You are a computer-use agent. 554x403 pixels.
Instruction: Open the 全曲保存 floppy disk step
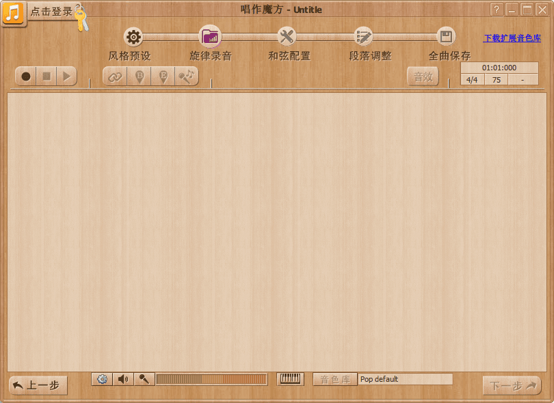pos(446,37)
